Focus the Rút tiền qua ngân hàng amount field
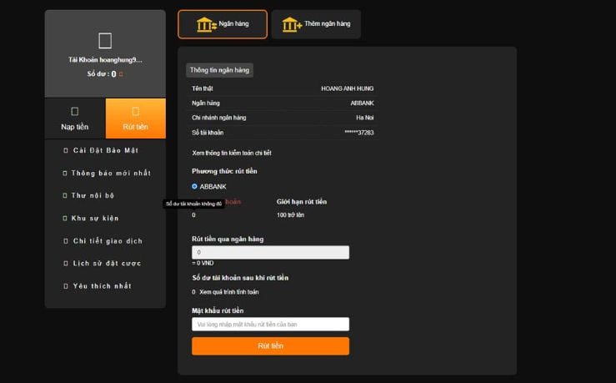The width and height of the screenshot is (616, 383). click(x=270, y=253)
